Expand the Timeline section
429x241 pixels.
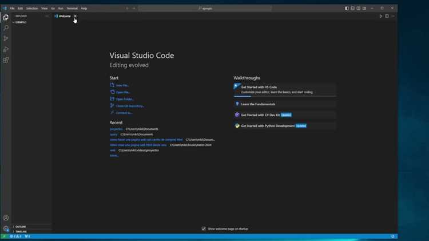(x=19, y=232)
